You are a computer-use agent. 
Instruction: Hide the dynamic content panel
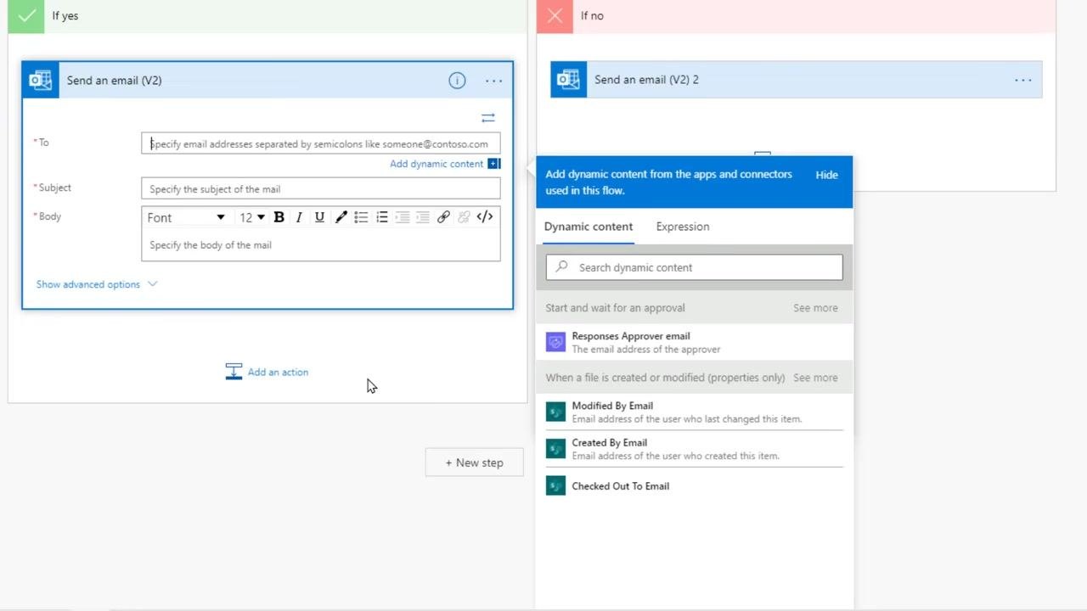[826, 175]
